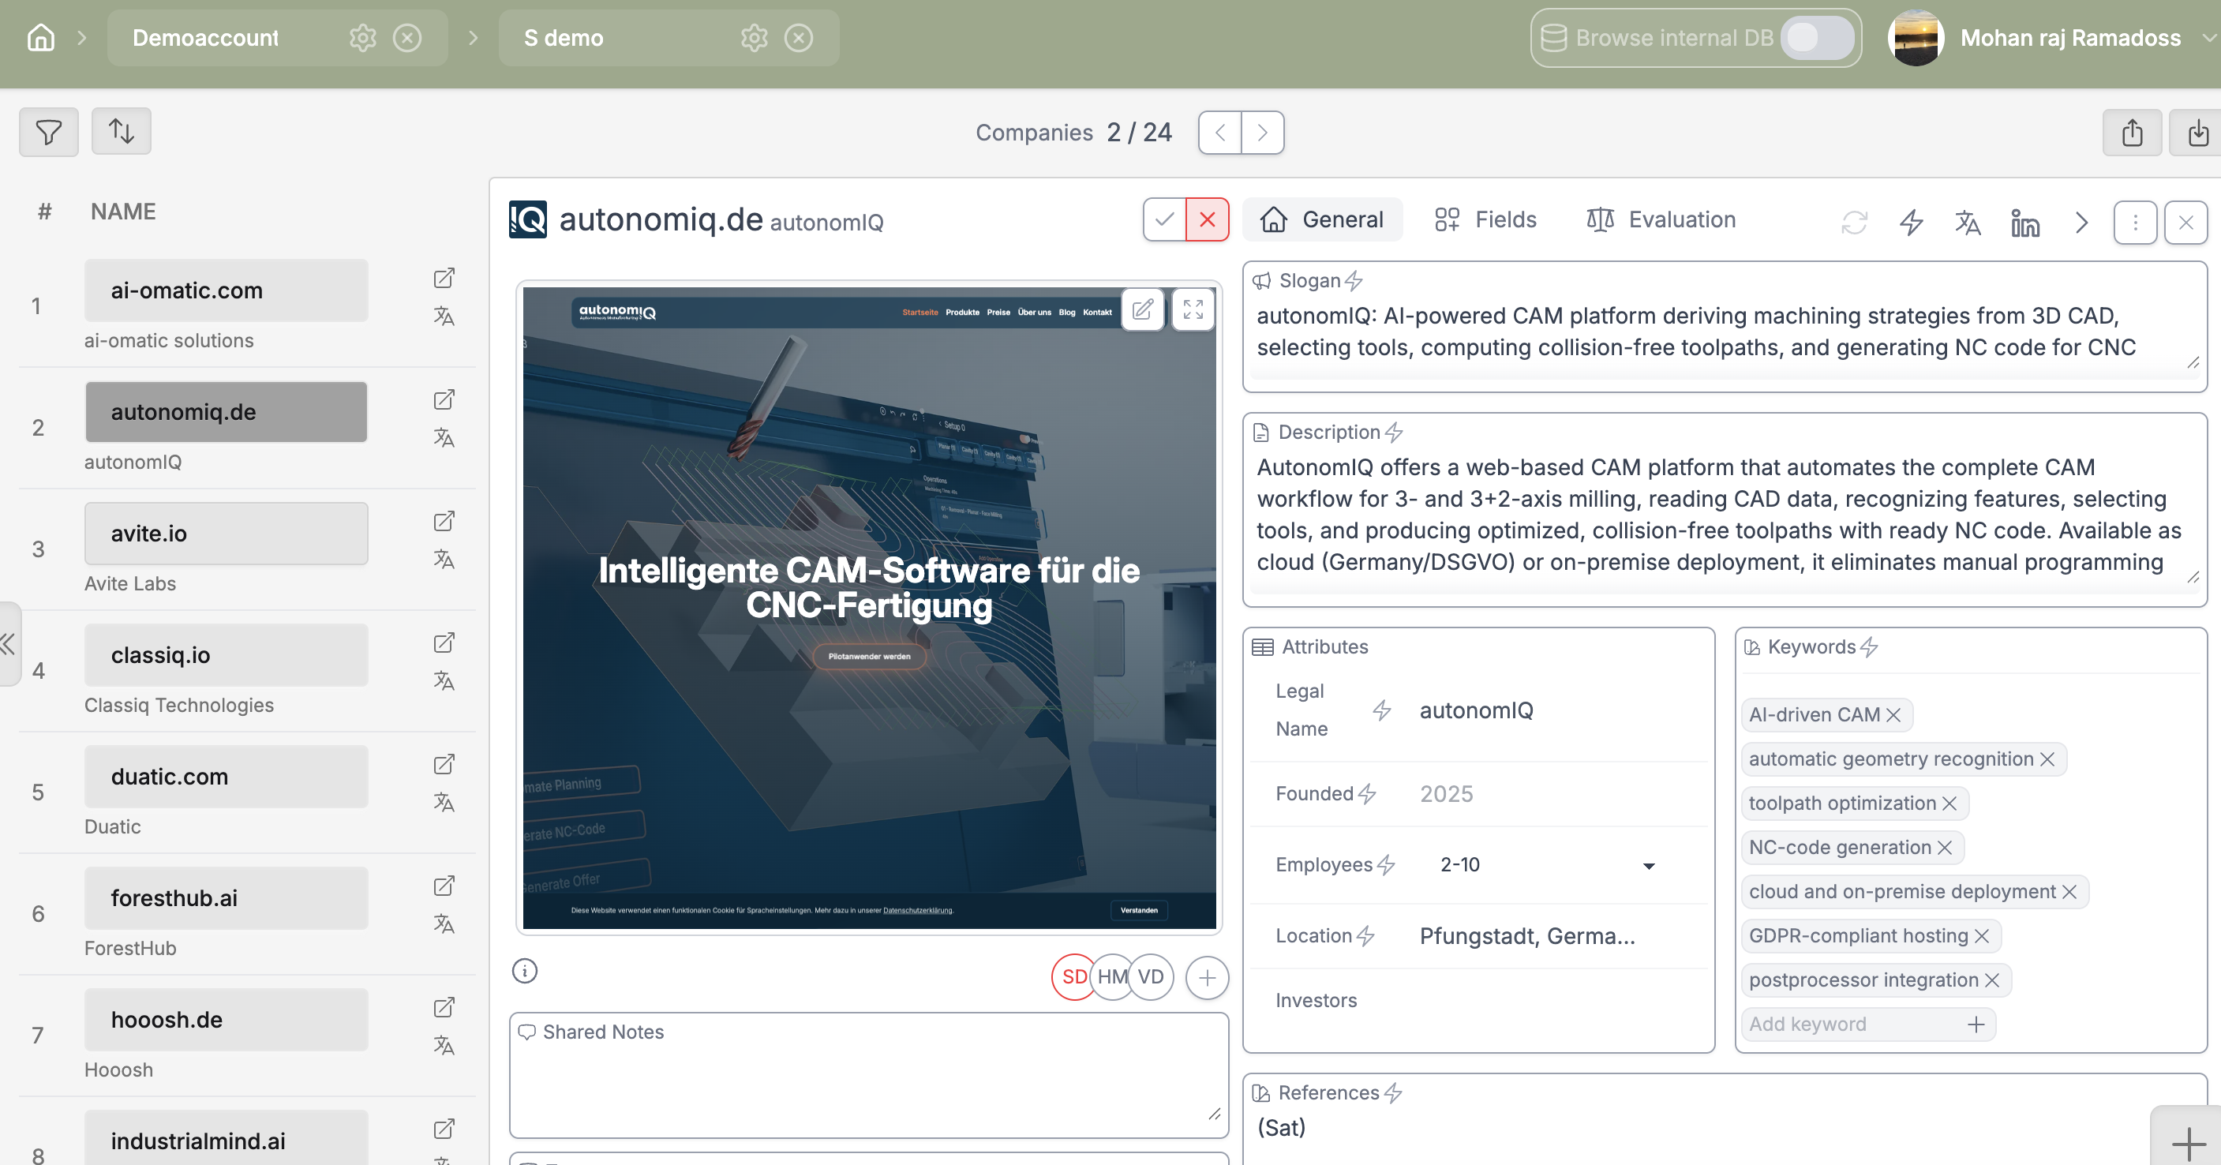Viewport: 2221px width, 1165px height.
Task: Click the info icon below screenshot
Action: 525,971
